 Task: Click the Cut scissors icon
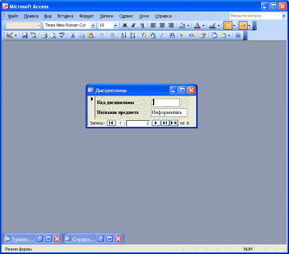(x=73, y=35)
